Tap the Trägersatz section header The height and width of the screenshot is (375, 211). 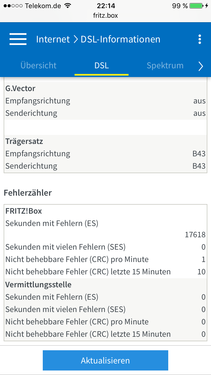click(x=24, y=141)
